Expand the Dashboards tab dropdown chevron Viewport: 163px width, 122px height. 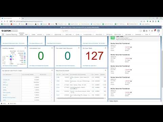click(143, 35)
